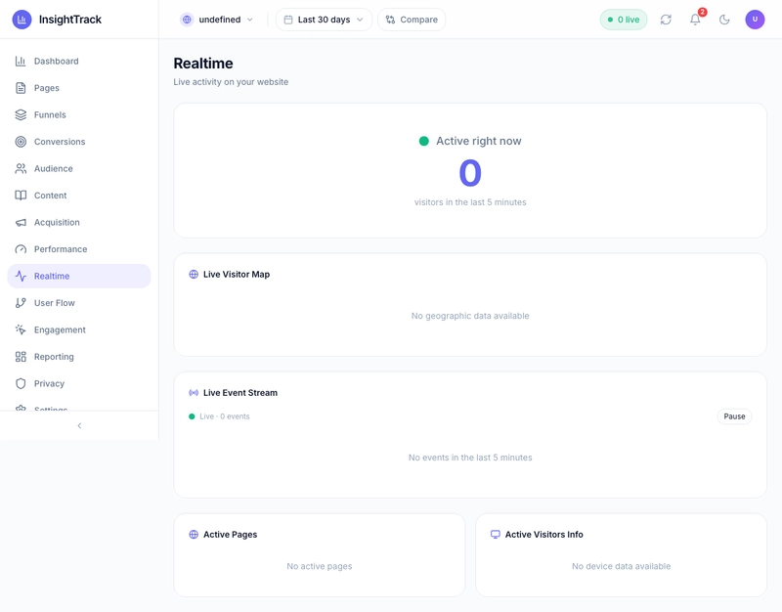Open the User Flow page link
The width and height of the screenshot is (782, 612).
(x=79, y=303)
